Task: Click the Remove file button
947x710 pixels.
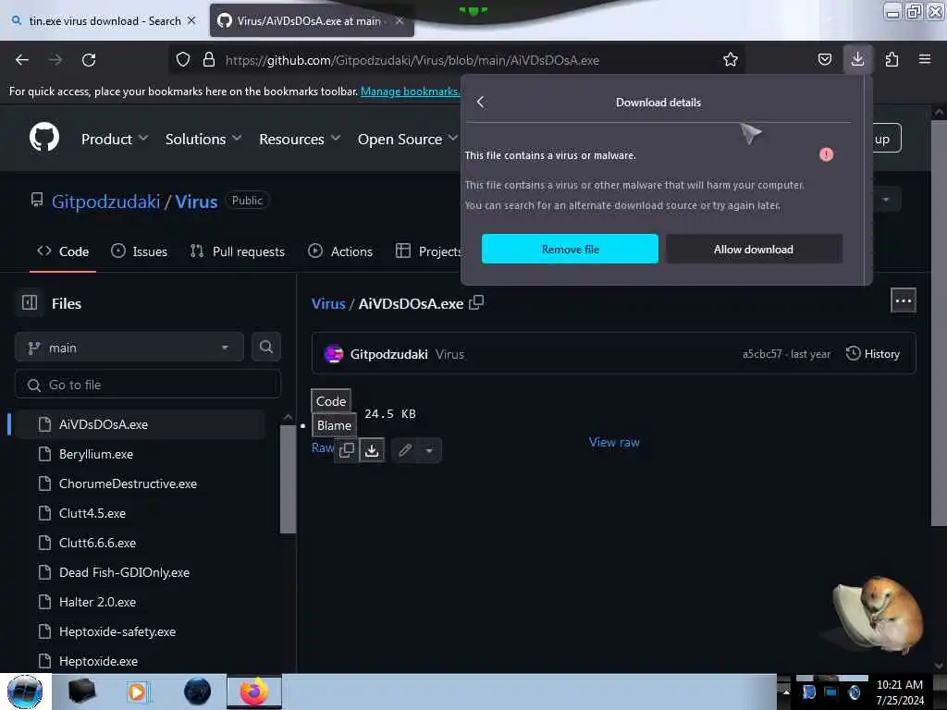Action: [x=570, y=249]
